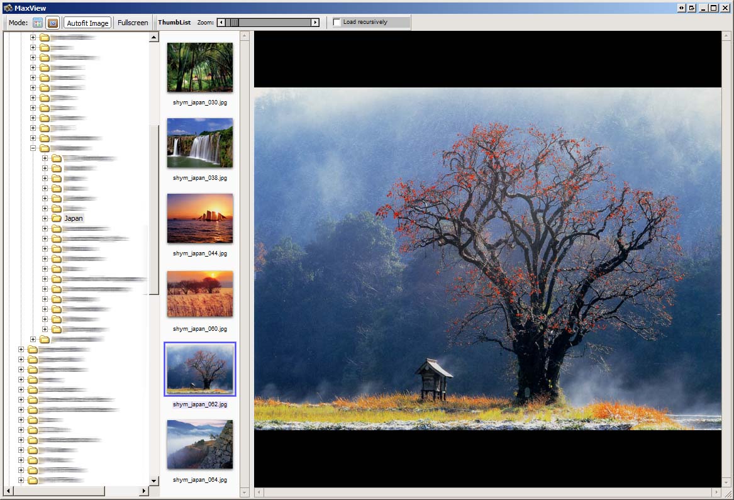Click the folder tree scroll down arrow
Image resolution: width=734 pixels, height=500 pixels.
[x=153, y=481]
